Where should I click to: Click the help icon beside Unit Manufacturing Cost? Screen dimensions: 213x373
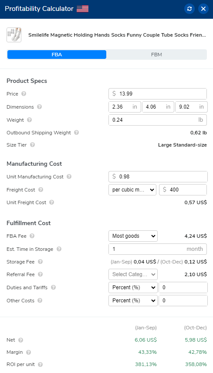(69, 177)
